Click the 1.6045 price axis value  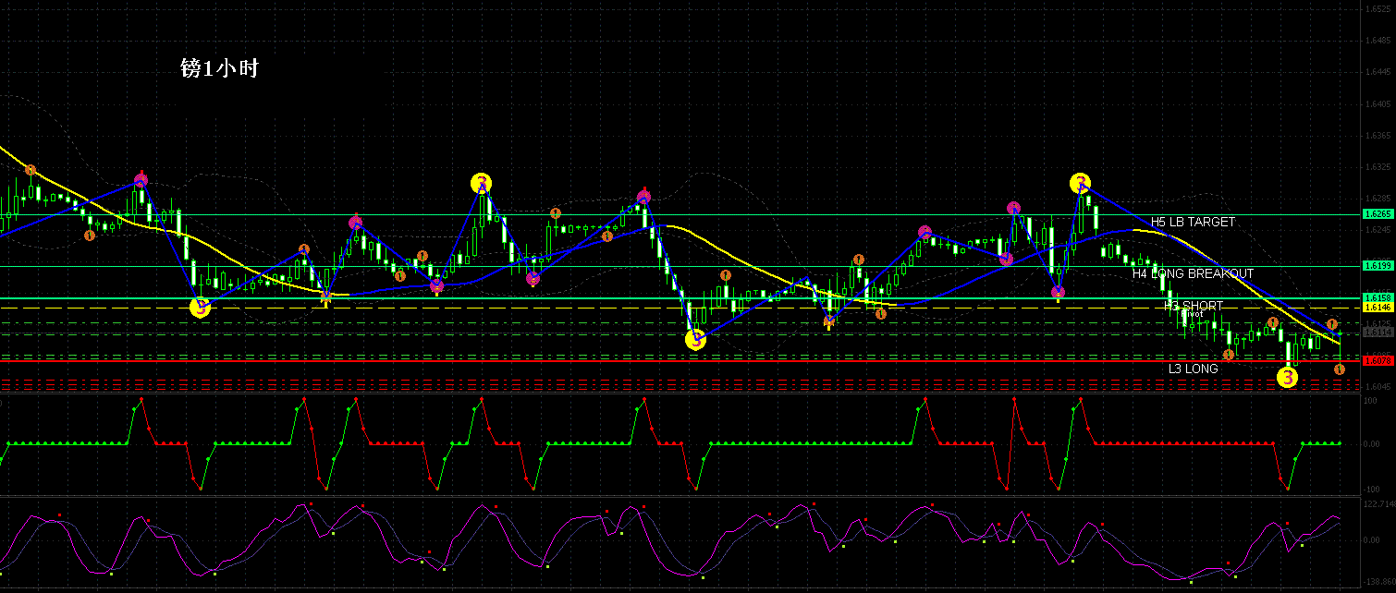(x=1378, y=387)
